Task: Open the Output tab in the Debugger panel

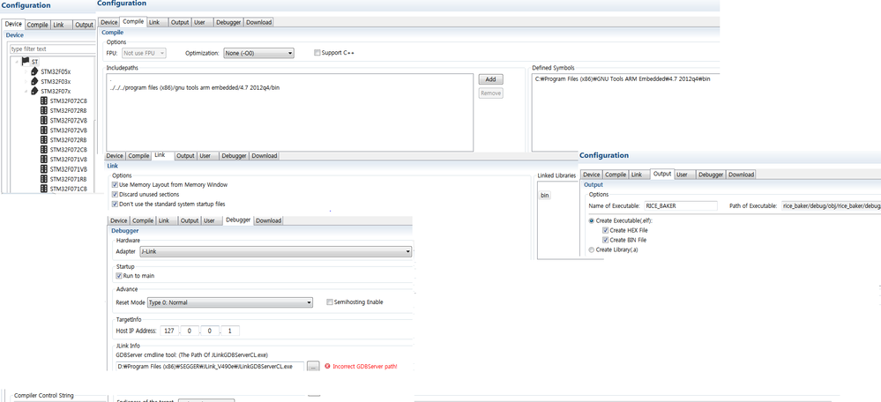Action: coord(190,220)
